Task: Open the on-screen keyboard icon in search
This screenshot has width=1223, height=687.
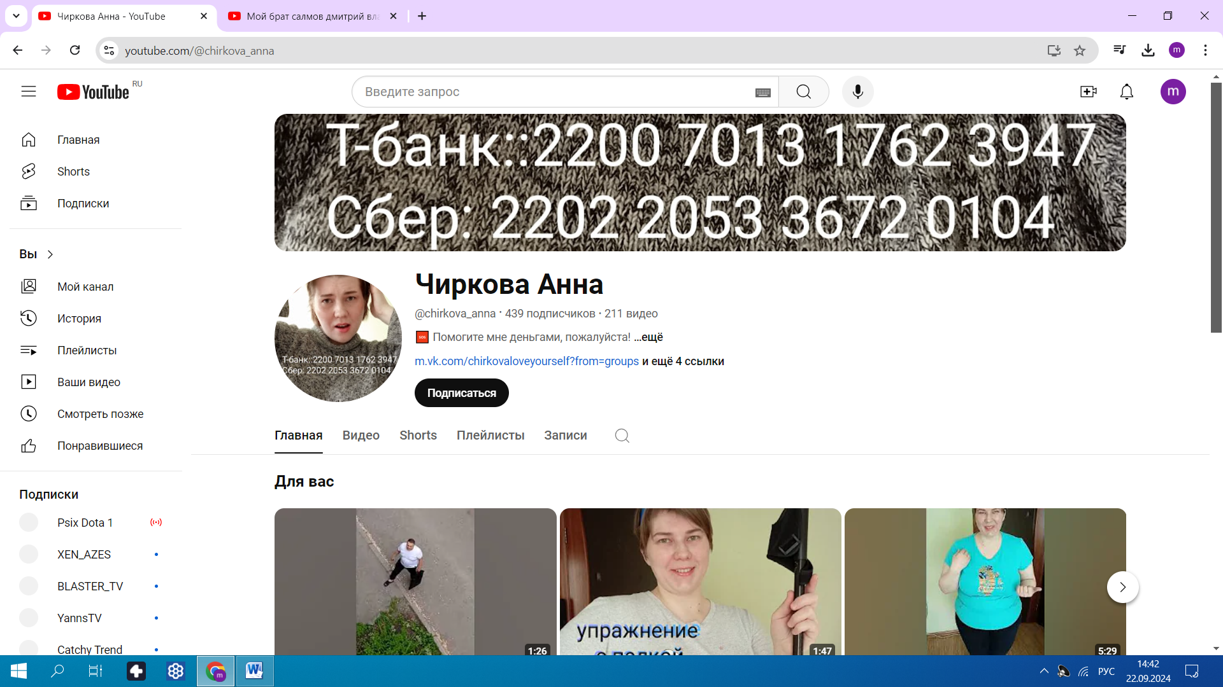Action: click(x=762, y=93)
